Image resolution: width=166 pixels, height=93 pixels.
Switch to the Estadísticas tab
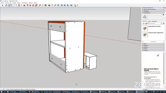(154, 21)
